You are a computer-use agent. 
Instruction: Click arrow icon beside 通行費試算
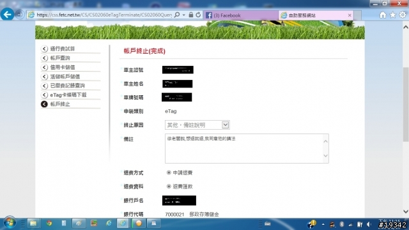[44, 49]
